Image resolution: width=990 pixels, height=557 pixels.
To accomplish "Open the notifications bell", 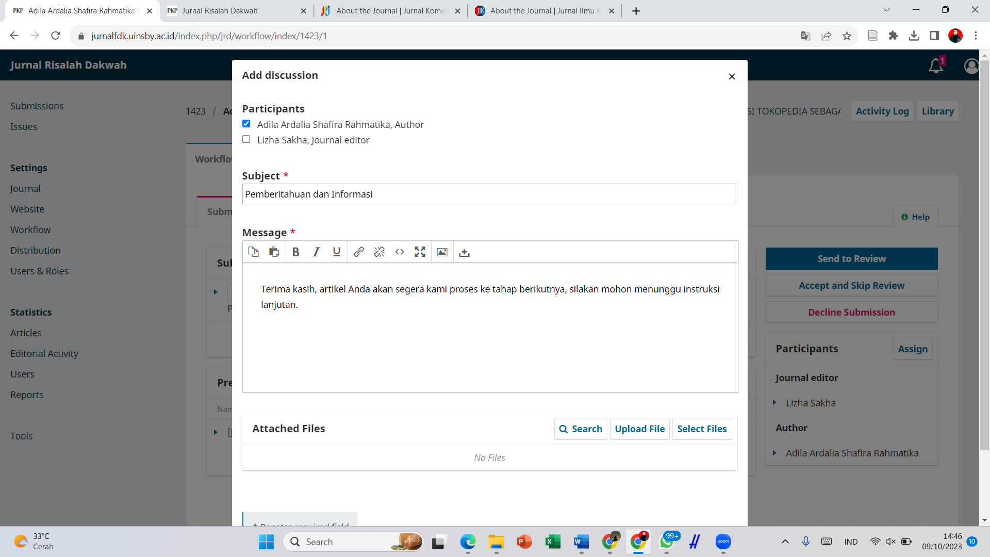I will coord(935,66).
